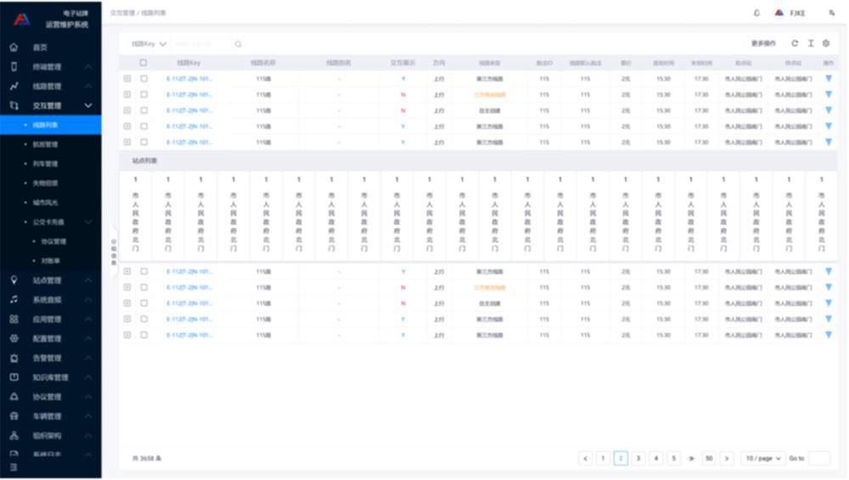
Task: Click the blue filter icon in first table row
Action: 829,79
